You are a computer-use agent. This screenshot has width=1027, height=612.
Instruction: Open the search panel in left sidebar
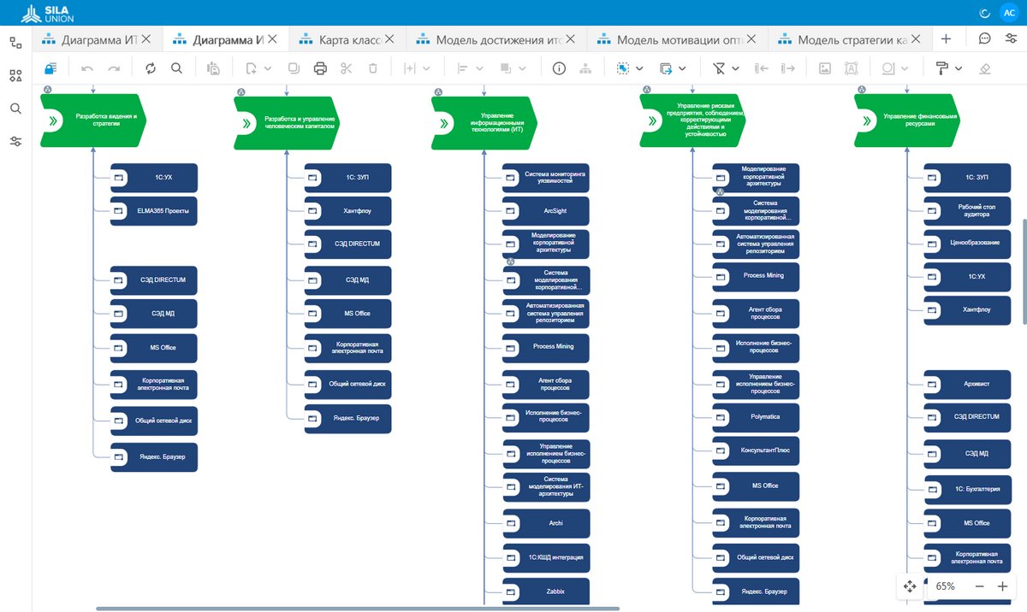pos(15,109)
